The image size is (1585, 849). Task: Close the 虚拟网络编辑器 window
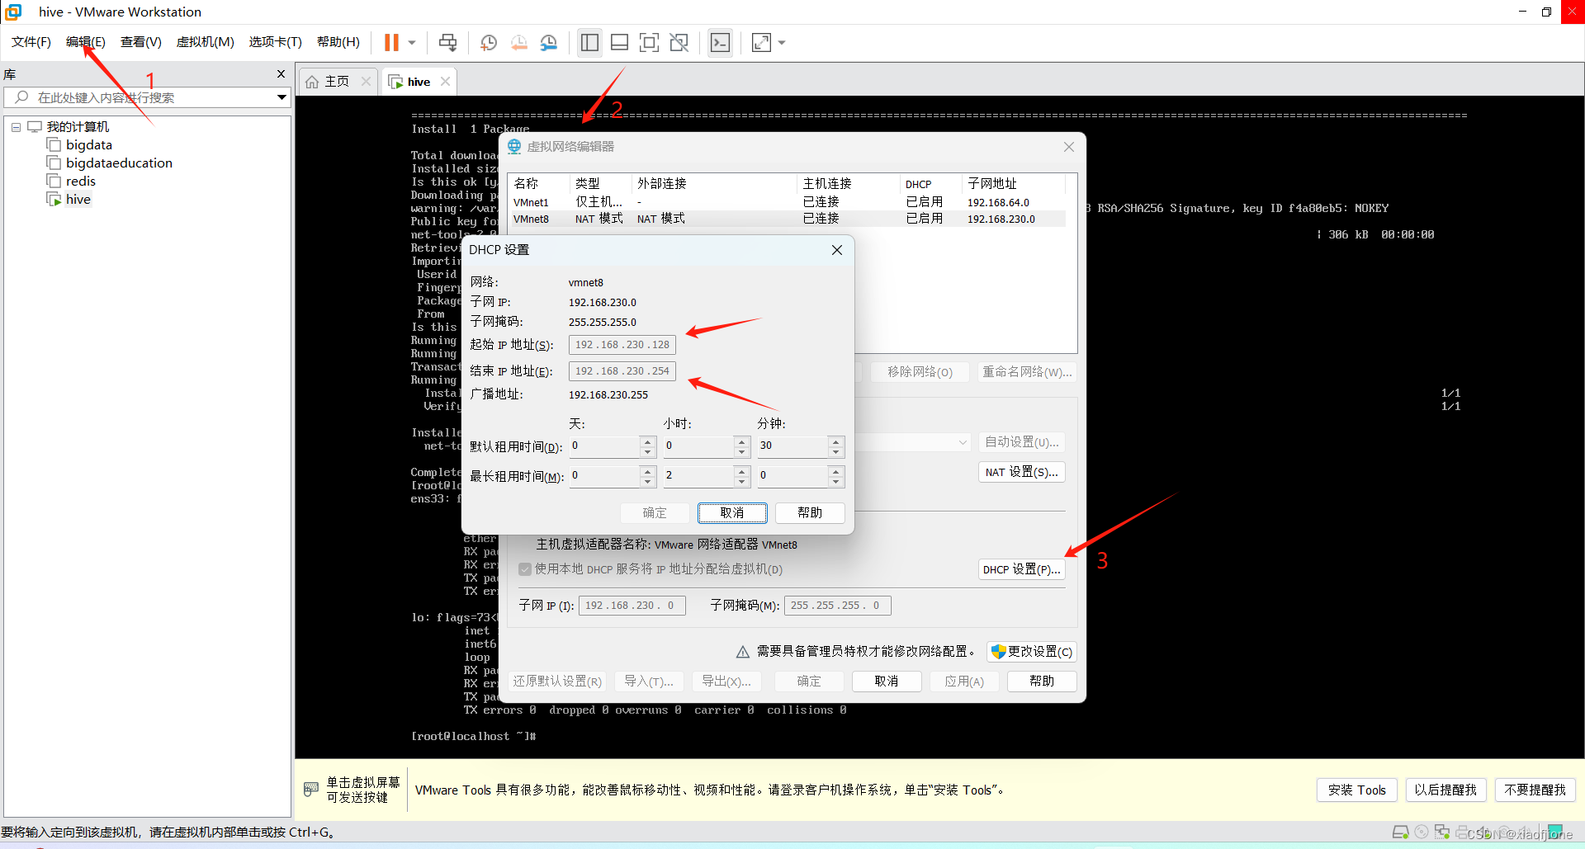[x=1069, y=146]
